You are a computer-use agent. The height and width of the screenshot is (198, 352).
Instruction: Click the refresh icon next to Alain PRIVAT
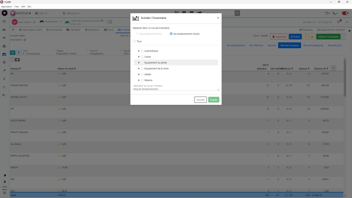pos(34,22)
